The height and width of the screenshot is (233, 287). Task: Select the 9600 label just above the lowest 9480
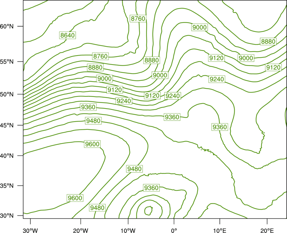75,198
